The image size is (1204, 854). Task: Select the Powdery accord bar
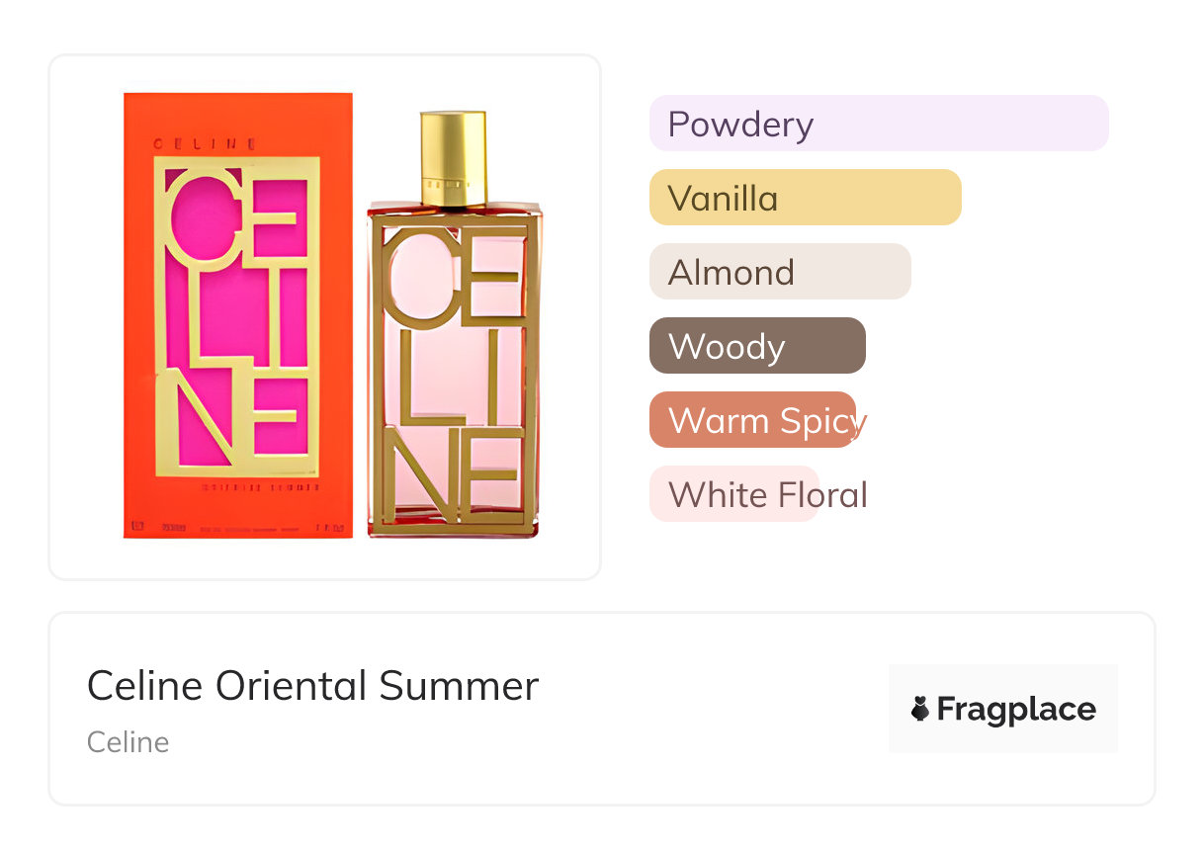click(878, 124)
